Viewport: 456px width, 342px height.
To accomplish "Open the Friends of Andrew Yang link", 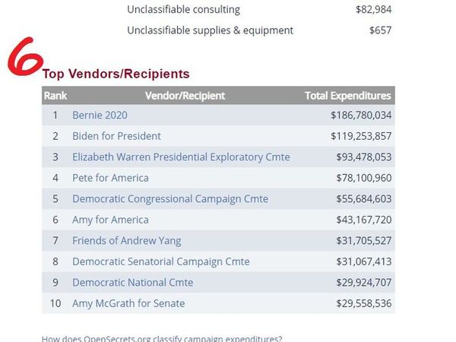I will coord(126,241).
